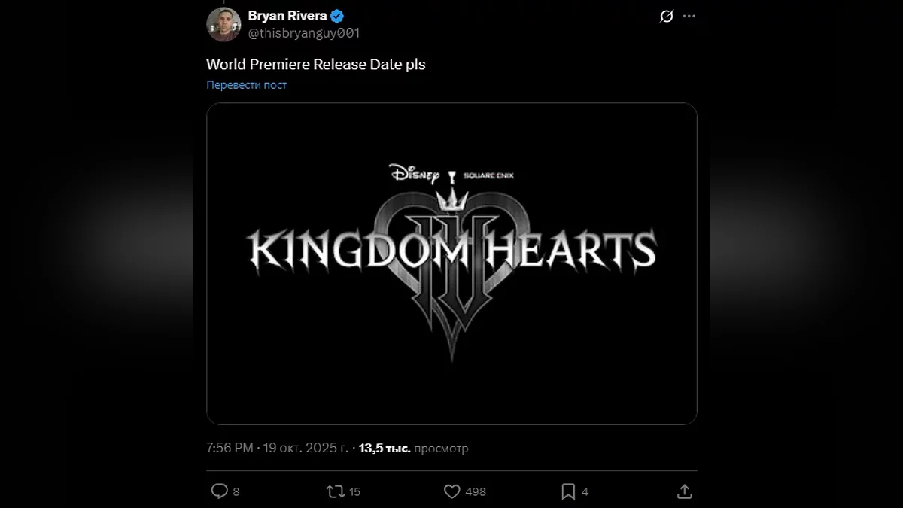Viewport: 903px width, 508px height.
Task: Click the bookmark count number 4
Action: [x=585, y=492]
